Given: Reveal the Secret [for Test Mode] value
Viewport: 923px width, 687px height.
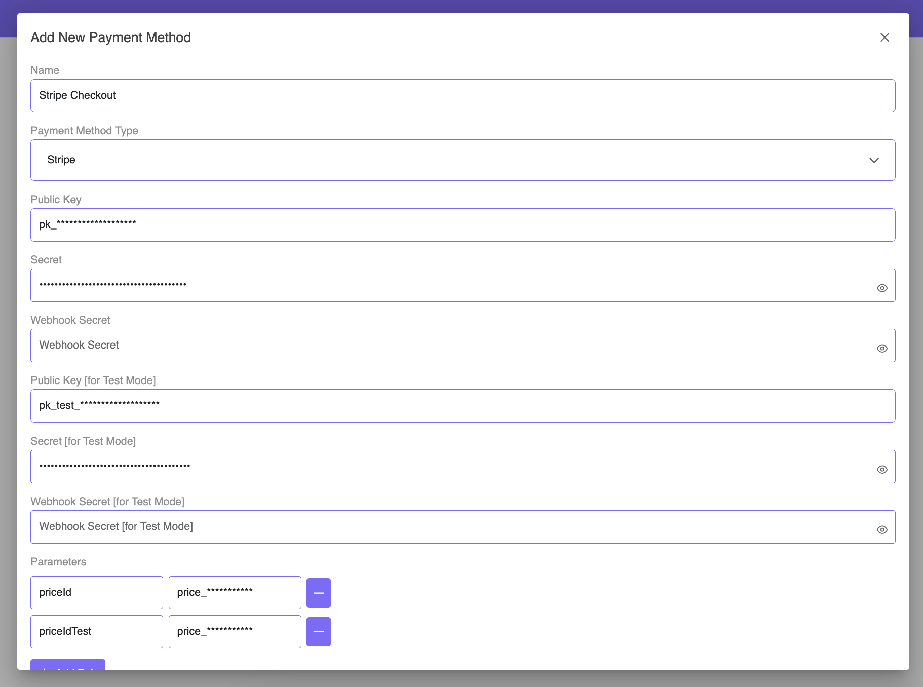Looking at the screenshot, I should tap(881, 469).
